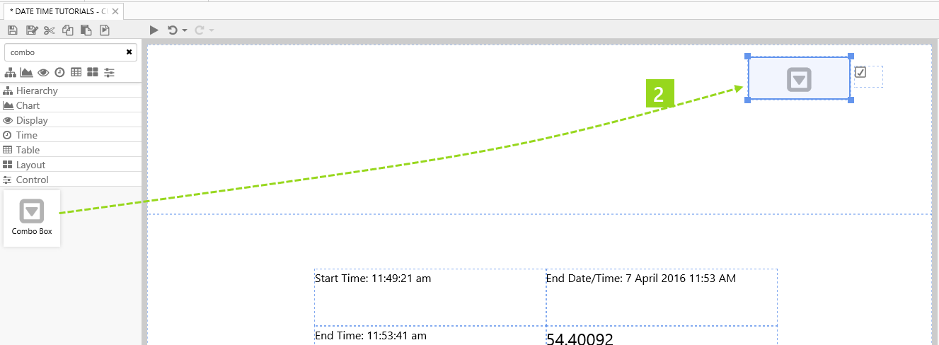Screen dimensions: 939x345
Task: Select the checkbox component on the canvas
Action: click(x=860, y=72)
